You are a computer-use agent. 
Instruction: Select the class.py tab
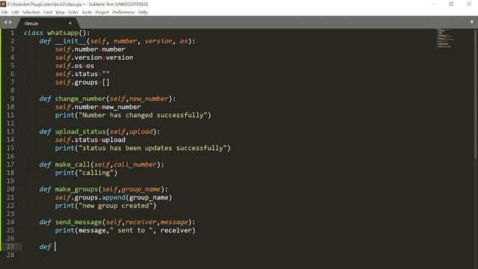48,23
